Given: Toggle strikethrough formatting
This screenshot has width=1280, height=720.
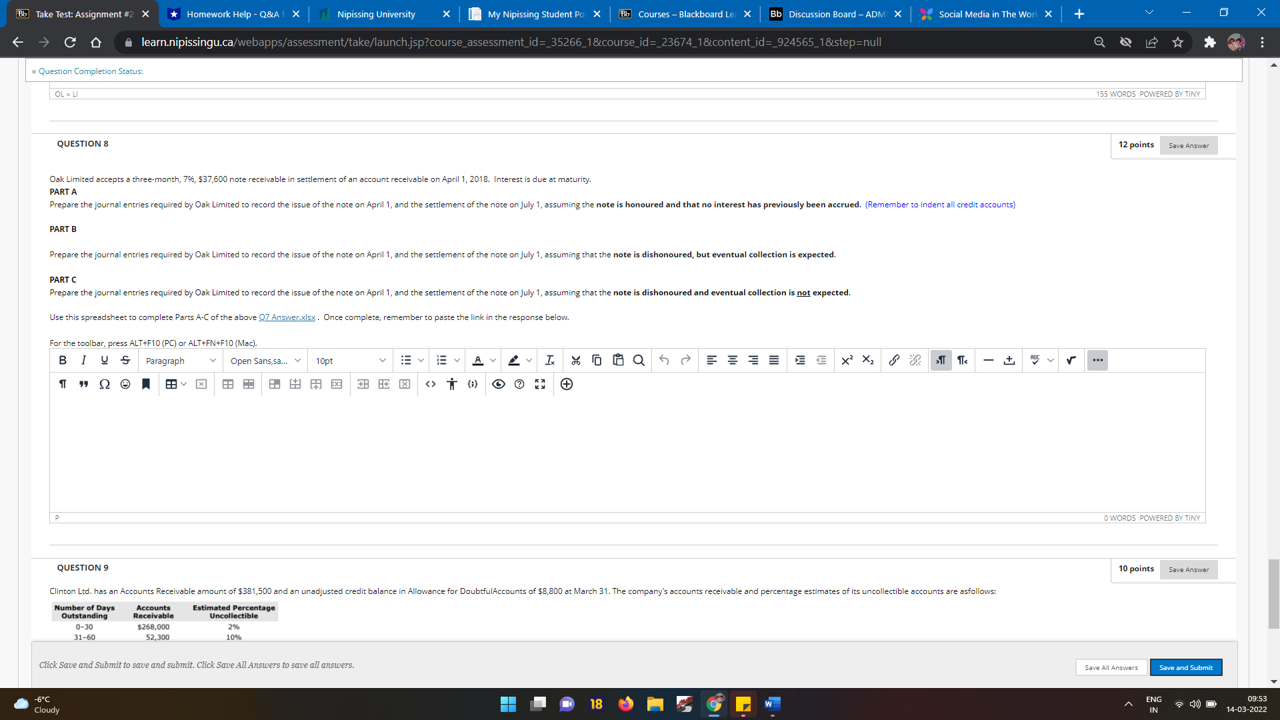Looking at the screenshot, I should tap(125, 360).
